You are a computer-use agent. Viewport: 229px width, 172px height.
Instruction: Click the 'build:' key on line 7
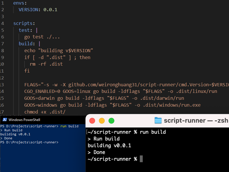click(27, 44)
